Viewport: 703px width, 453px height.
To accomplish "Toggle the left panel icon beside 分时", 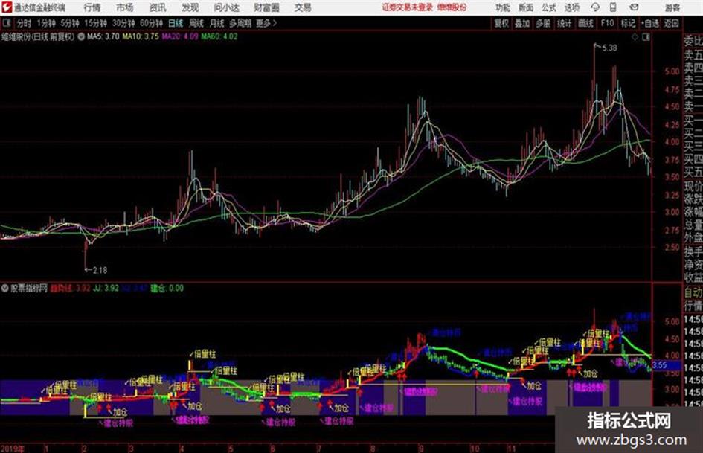I will coord(6,23).
